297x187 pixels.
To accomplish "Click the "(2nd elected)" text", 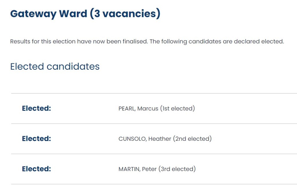I will point(192,139).
